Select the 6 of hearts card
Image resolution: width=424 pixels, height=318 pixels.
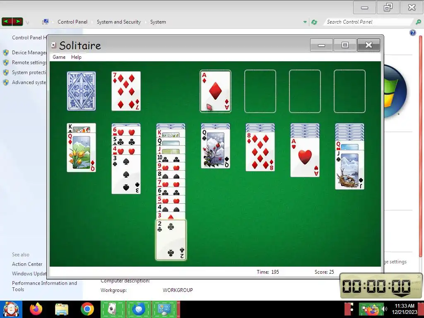pos(126,131)
